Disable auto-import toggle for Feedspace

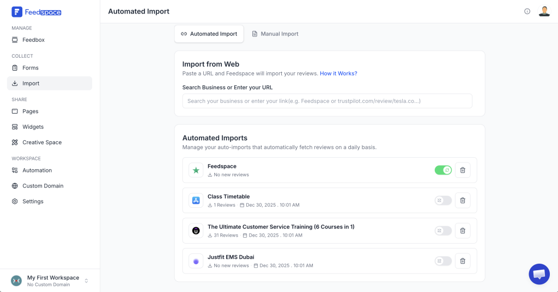point(443,170)
